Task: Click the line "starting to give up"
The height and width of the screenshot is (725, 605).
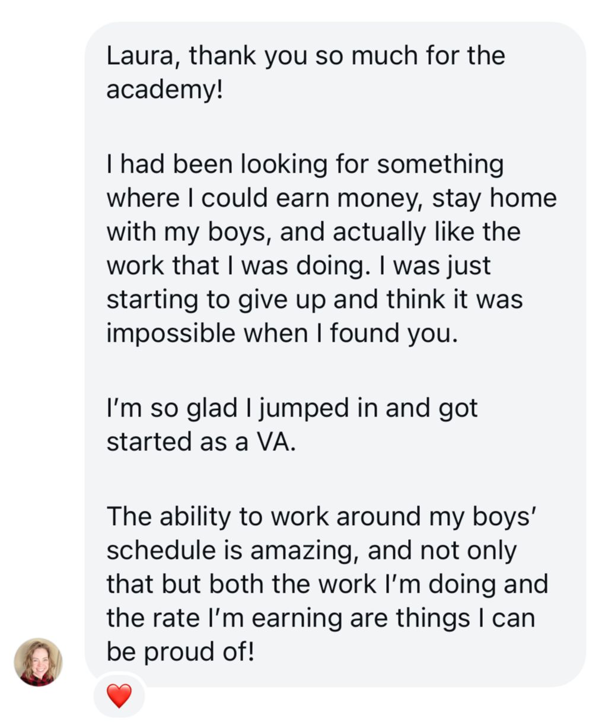Action: (x=314, y=299)
